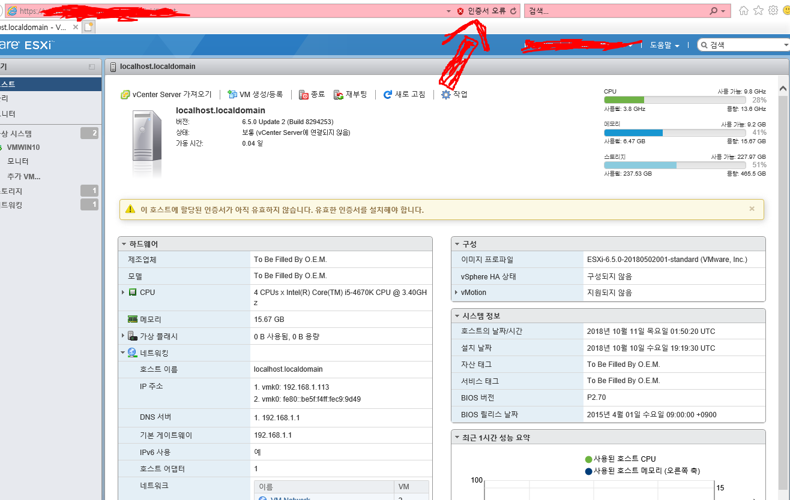Click the image profile ESXi-6.5.0-20180502001-standard value
Viewport: 790px width, 500px height.
pos(667,260)
